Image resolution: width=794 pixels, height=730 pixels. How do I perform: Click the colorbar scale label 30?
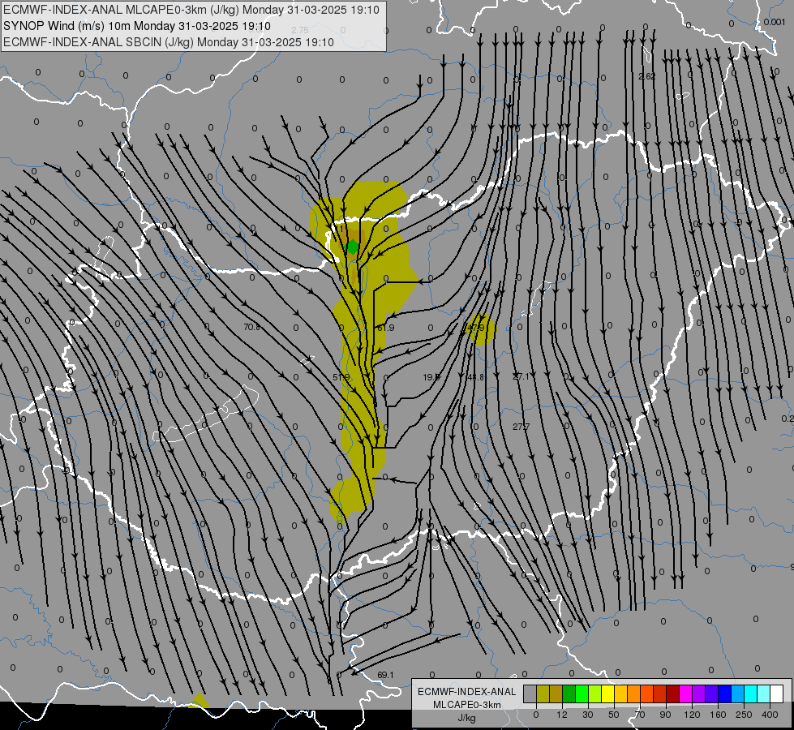(588, 715)
